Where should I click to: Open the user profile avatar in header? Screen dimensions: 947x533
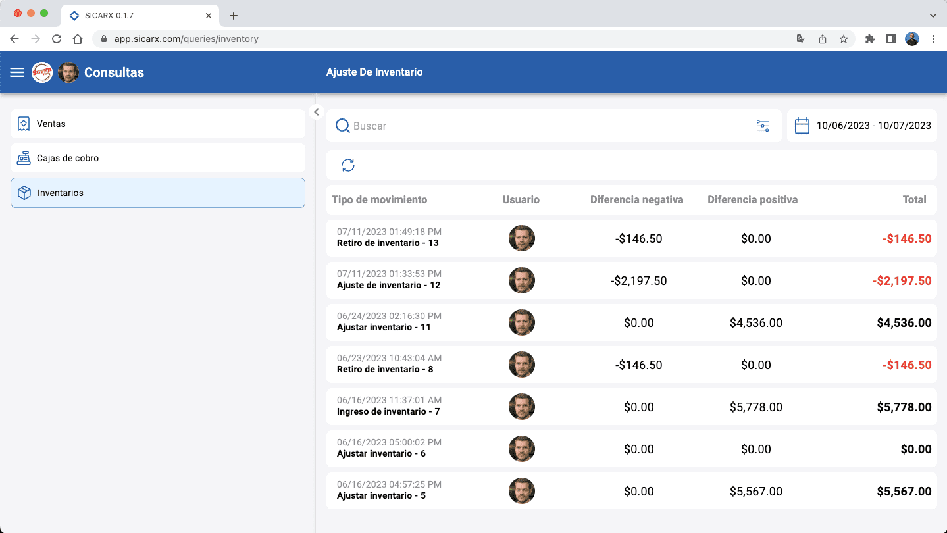pos(68,72)
